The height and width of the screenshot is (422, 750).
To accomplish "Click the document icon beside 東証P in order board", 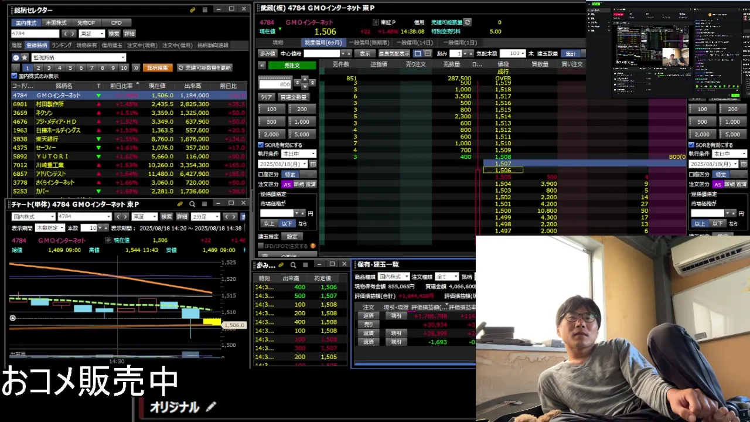I will 376,22.
